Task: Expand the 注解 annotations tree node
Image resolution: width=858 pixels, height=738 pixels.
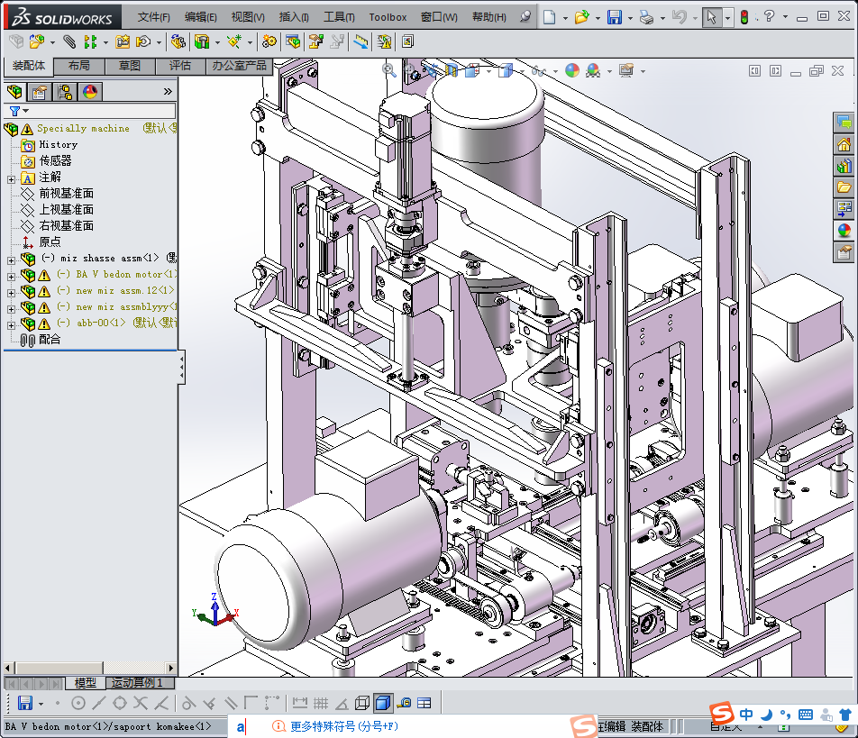Action: click(x=11, y=178)
